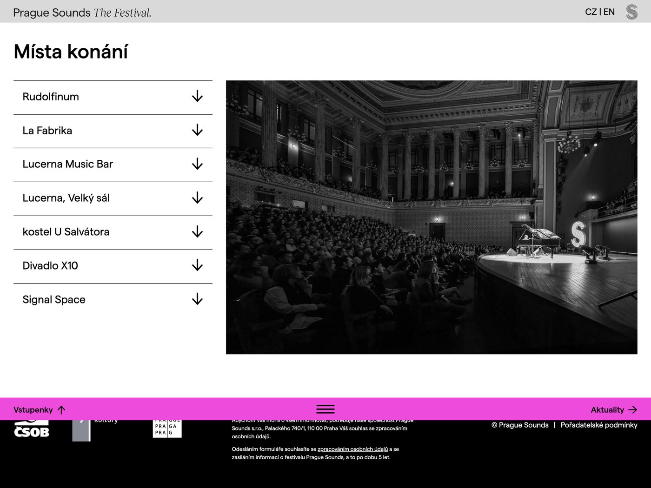Expand the Divadlo X10 arrow
The image size is (651, 488).
pos(197,265)
